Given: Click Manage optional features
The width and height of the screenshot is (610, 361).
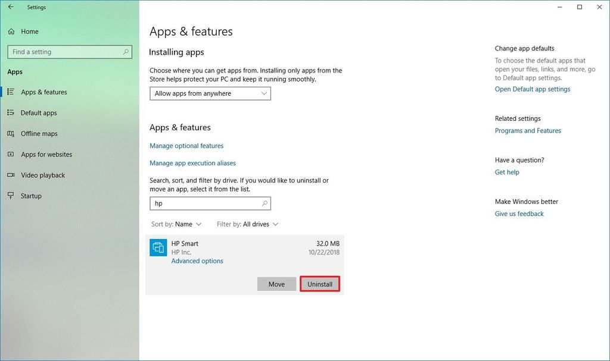Looking at the screenshot, I should point(186,145).
